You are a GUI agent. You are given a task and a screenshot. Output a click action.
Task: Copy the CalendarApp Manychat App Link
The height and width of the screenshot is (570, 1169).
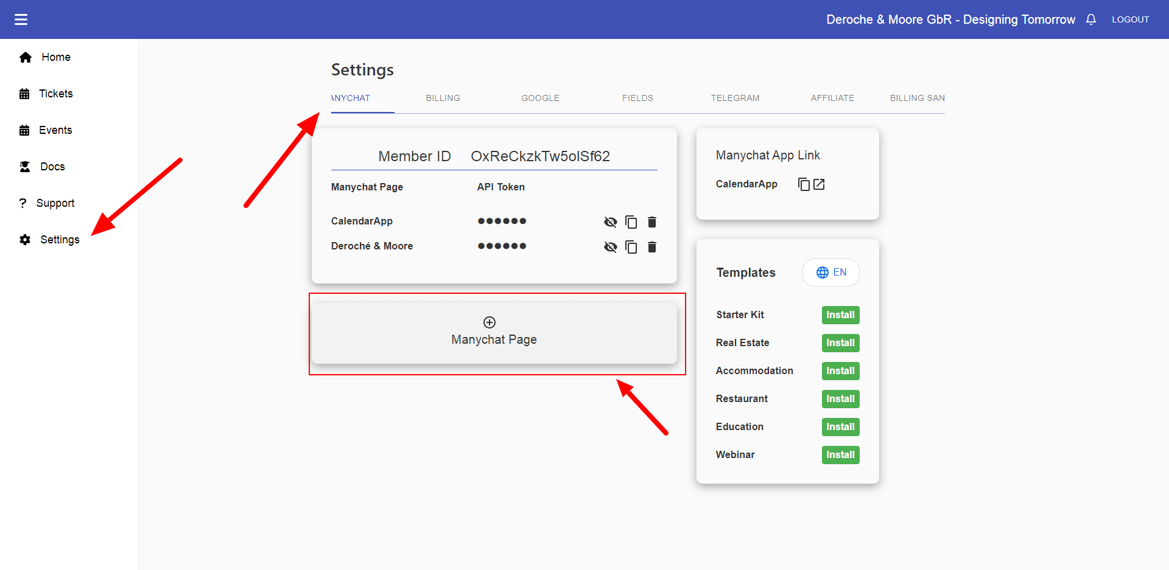click(804, 184)
